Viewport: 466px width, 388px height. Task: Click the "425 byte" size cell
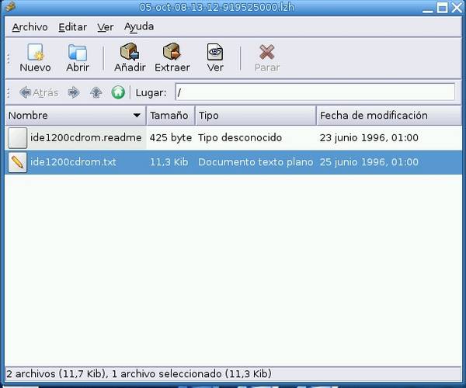tap(171, 138)
